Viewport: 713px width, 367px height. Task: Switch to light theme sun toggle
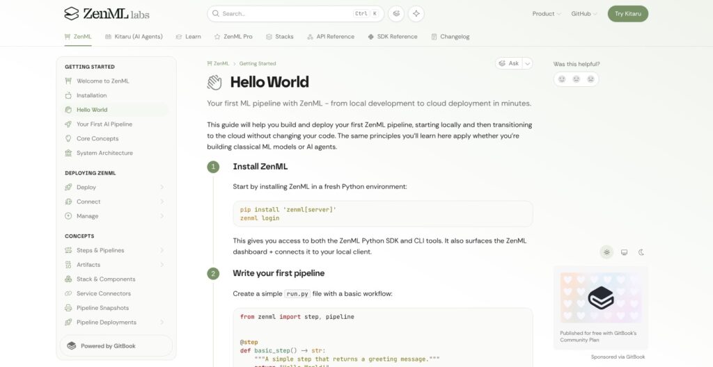click(606, 252)
